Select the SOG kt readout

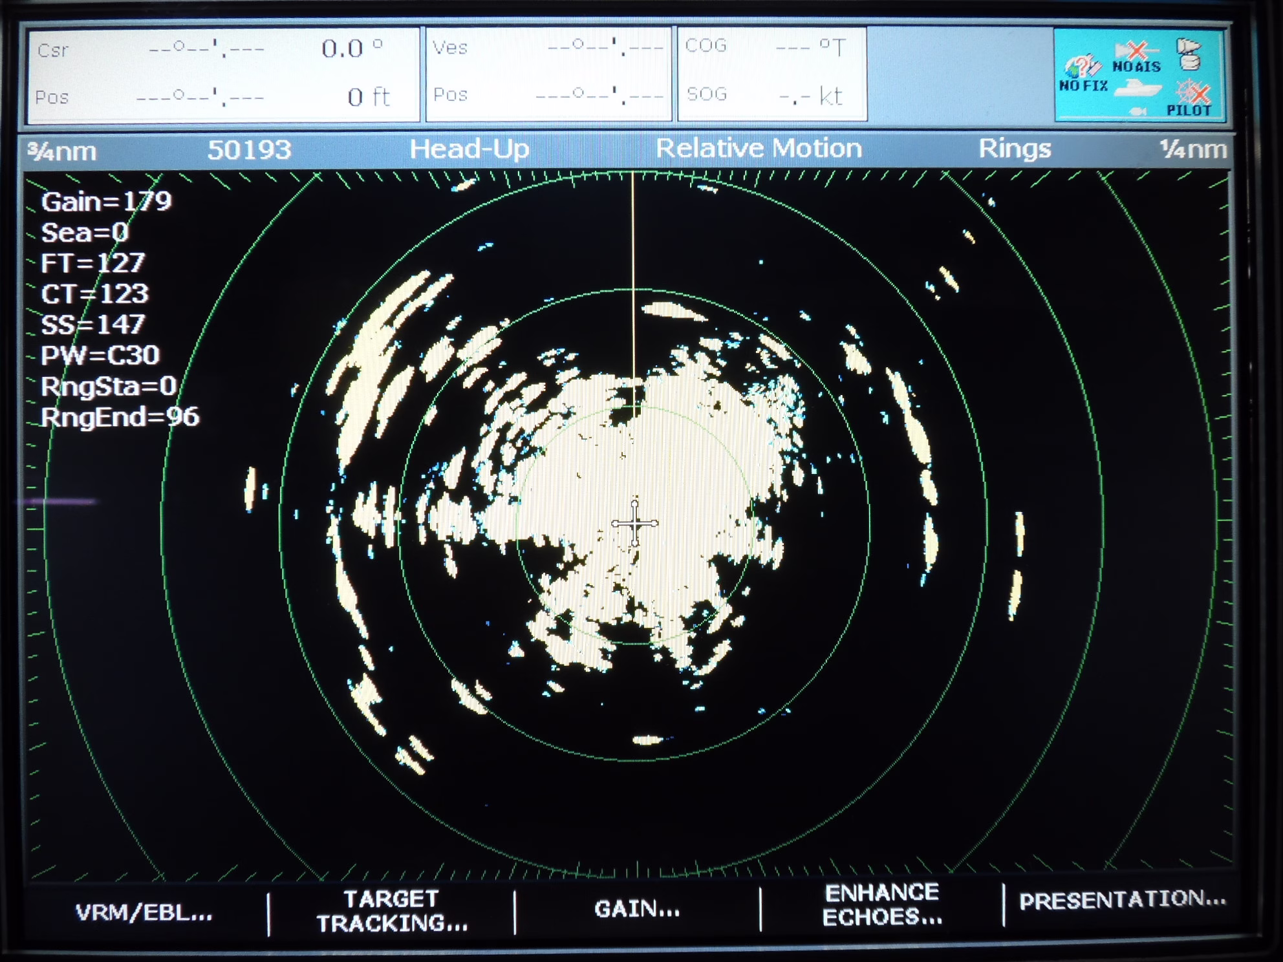[764, 95]
